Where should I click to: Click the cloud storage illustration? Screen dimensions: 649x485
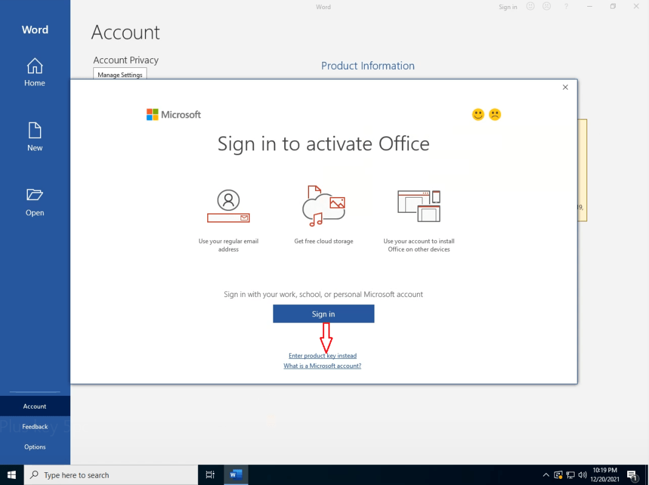[324, 206]
